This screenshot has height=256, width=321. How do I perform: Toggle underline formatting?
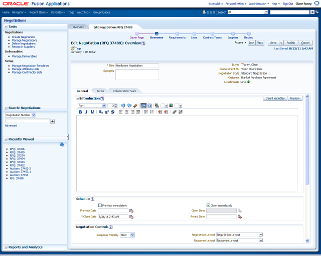[x=92, y=112]
